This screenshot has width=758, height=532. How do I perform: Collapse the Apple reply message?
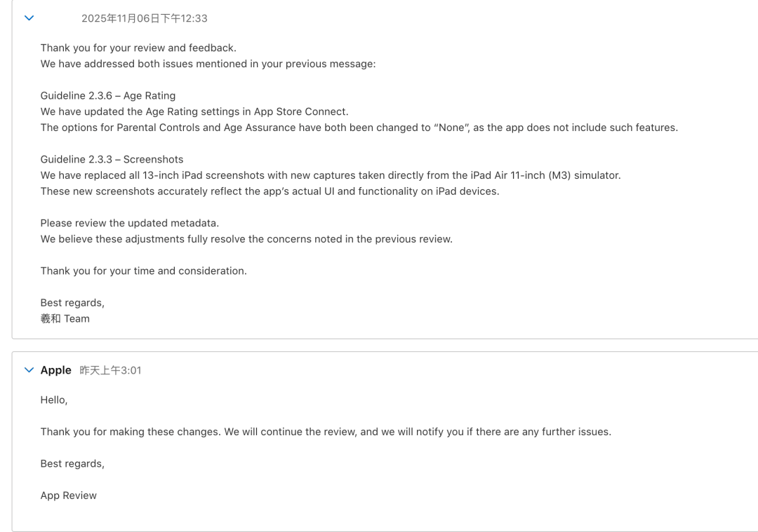29,370
